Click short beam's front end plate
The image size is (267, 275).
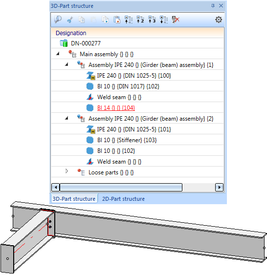(x=7, y=258)
